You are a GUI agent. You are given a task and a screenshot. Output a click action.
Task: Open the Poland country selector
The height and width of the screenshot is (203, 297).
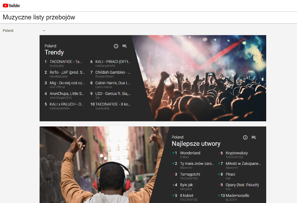click(x=8, y=30)
